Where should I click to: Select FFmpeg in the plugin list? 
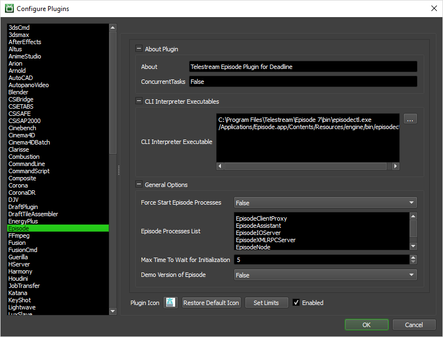[x=18, y=236]
